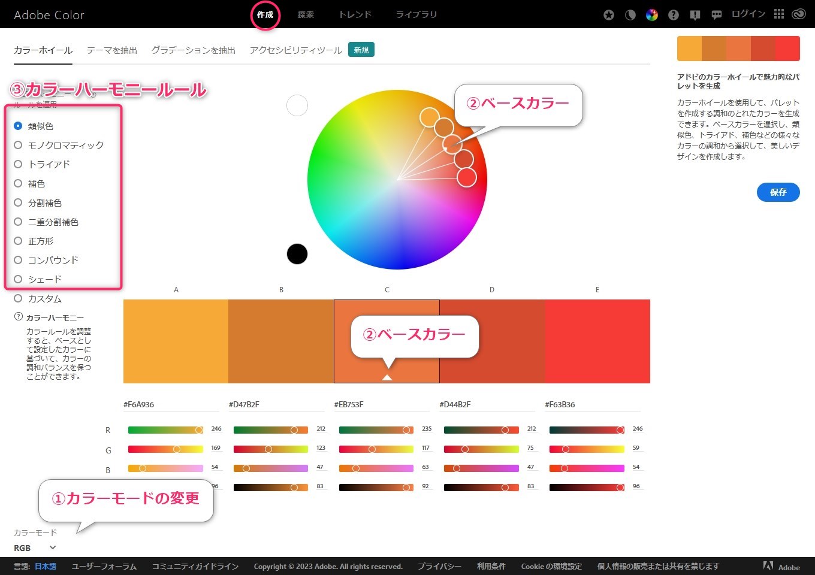
Task: Switch to グラデーションを抽出 tab
Action: click(193, 50)
